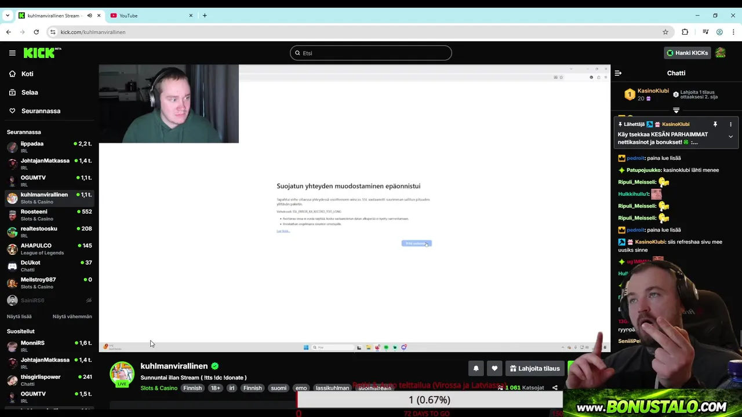This screenshot has height=417, width=742.
Task: Open the user profile avatar menu
Action: click(721, 53)
